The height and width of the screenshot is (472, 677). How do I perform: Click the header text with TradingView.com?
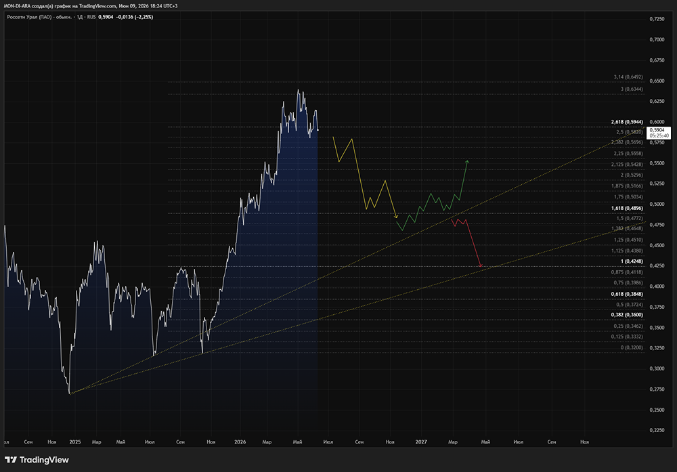tap(91, 6)
